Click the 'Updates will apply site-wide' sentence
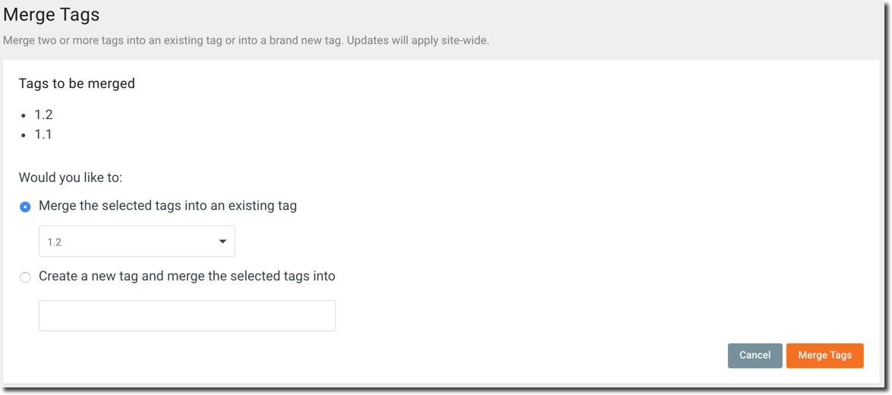Screen dimensions: 892x395 tap(418, 40)
